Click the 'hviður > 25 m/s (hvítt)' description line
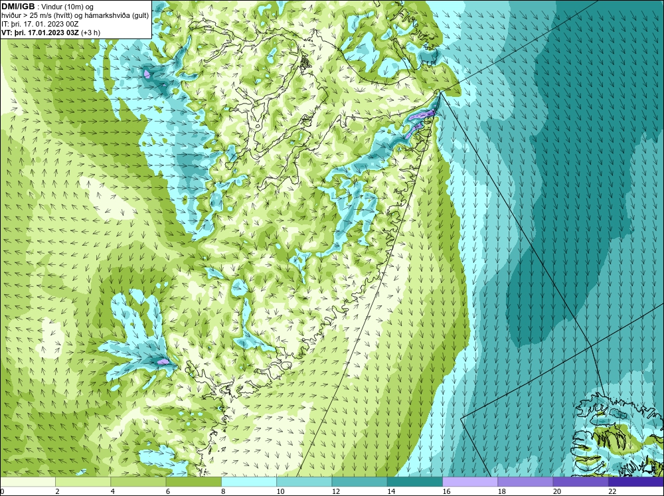664x496 pixels. pyautogui.click(x=74, y=16)
